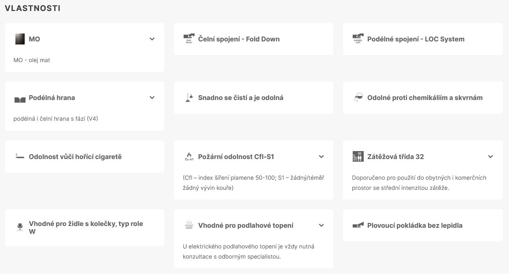Viewport: 509px width, 274px height.
Task: Click the VLASTNOSTI section heading
Action: pyautogui.click(x=33, y=8)
